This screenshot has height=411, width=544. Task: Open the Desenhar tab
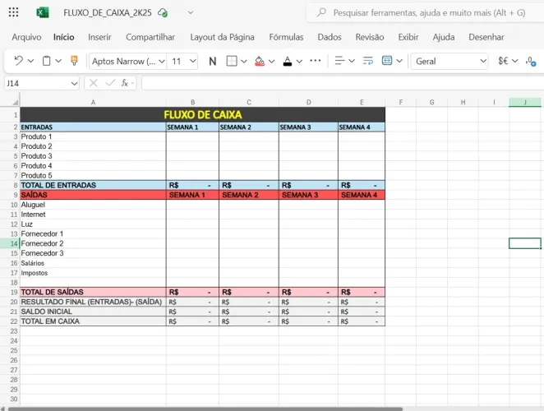[486, 37]
